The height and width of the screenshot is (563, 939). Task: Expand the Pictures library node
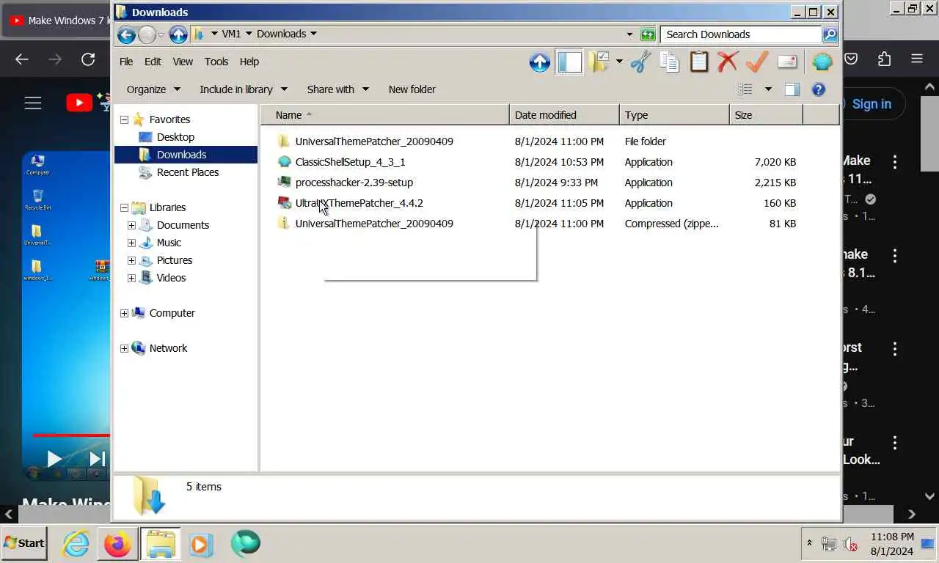pyautogui.click(x=131, y=260)
